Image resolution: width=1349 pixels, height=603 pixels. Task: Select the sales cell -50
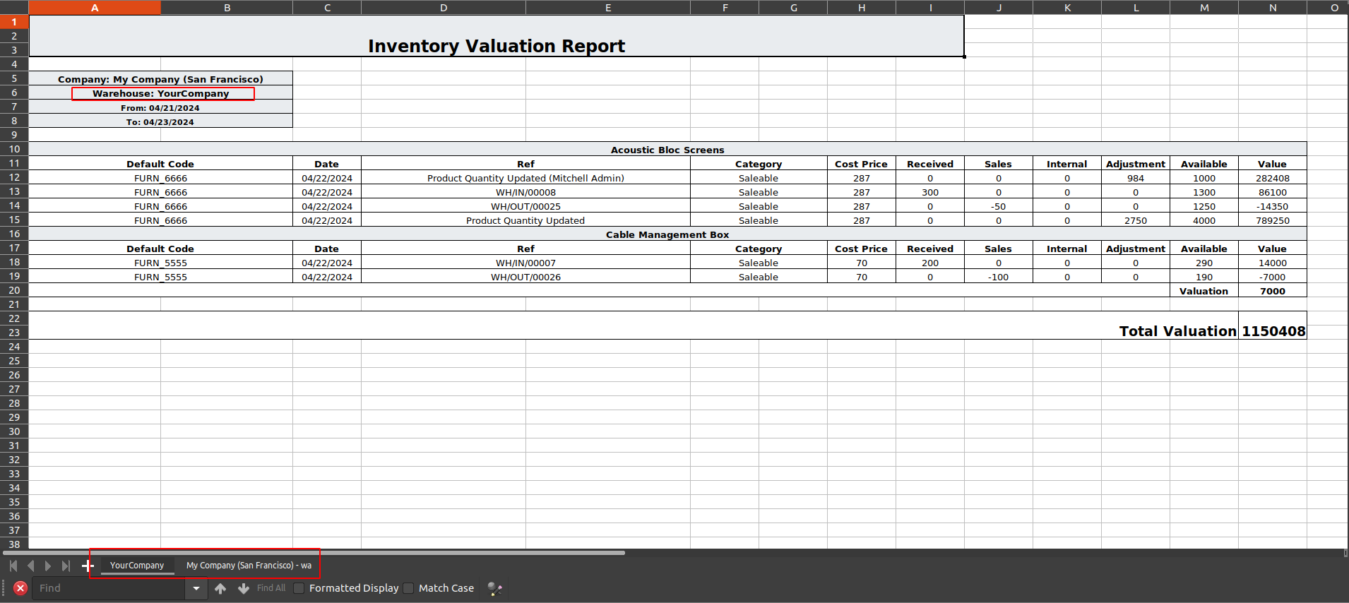[999, 206]
